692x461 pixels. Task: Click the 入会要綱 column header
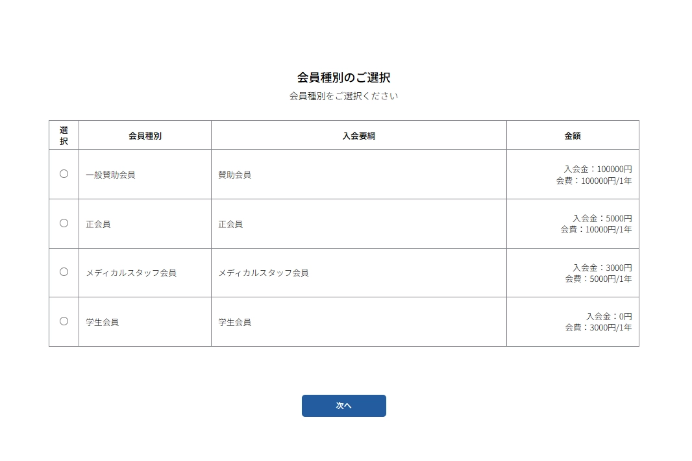(x=358, y=136)
